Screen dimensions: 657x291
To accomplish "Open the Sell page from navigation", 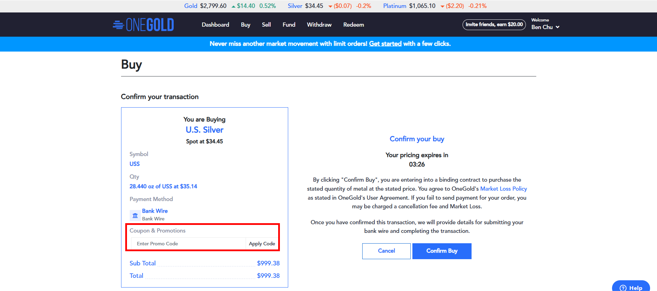I will click(266, 25).
